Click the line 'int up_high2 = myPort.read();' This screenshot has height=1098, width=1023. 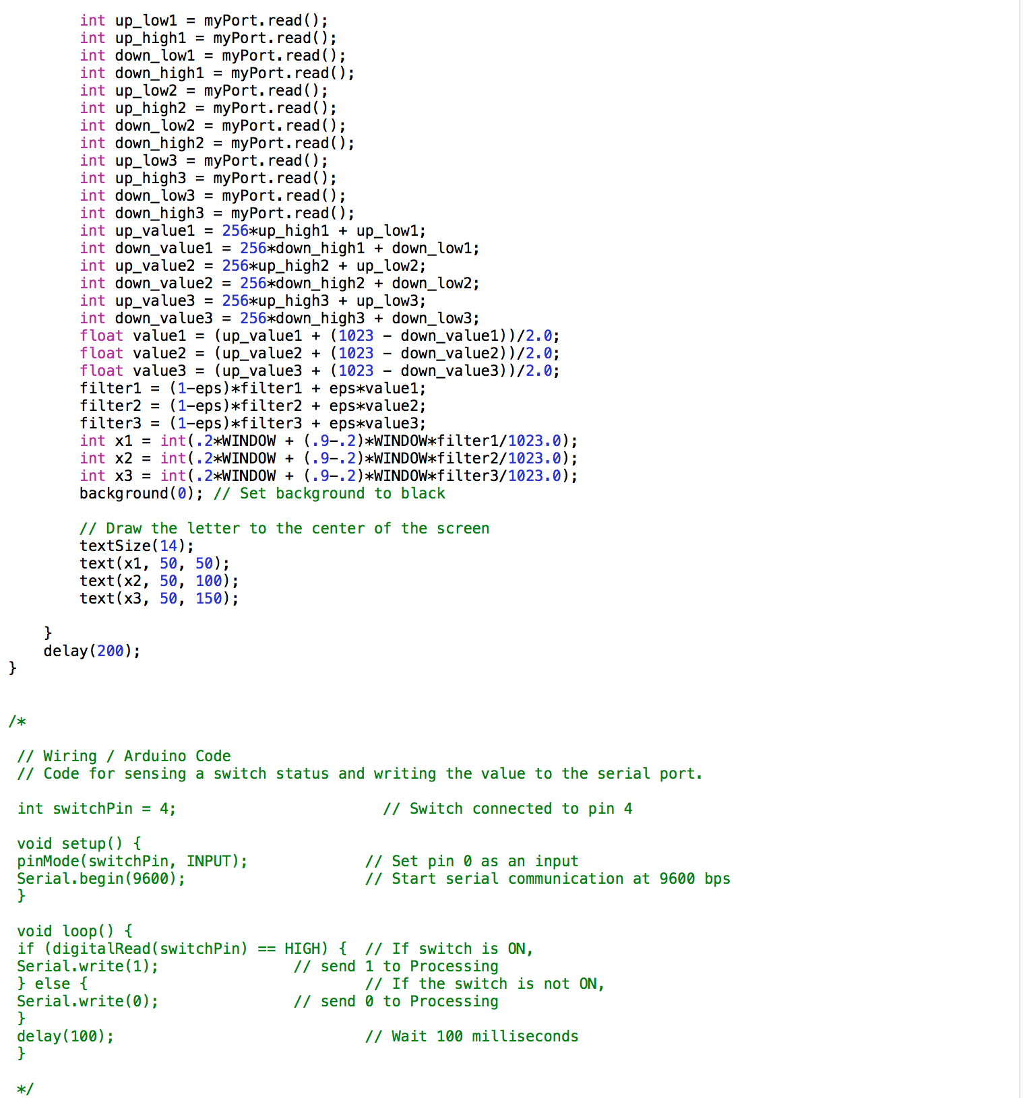[208, 108]
